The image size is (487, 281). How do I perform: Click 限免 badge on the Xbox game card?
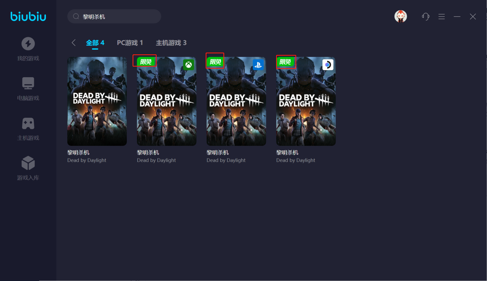(x=145, y=62)
